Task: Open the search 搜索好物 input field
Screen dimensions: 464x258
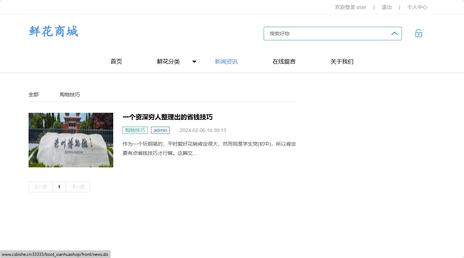Action: coord(321,33)
